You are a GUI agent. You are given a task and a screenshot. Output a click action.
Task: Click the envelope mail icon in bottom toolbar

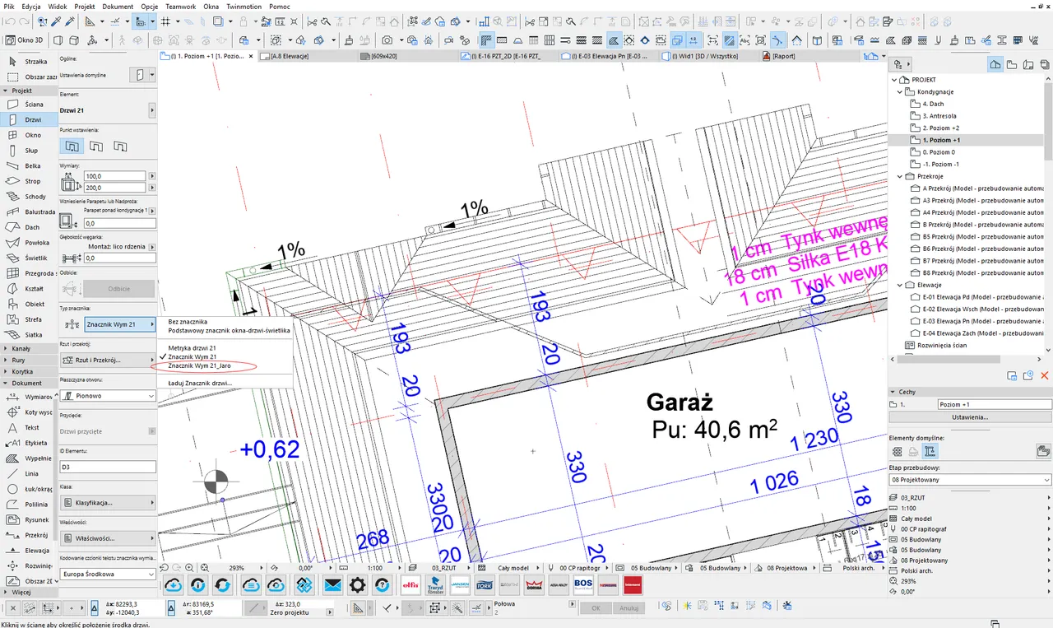pos(332,585)
